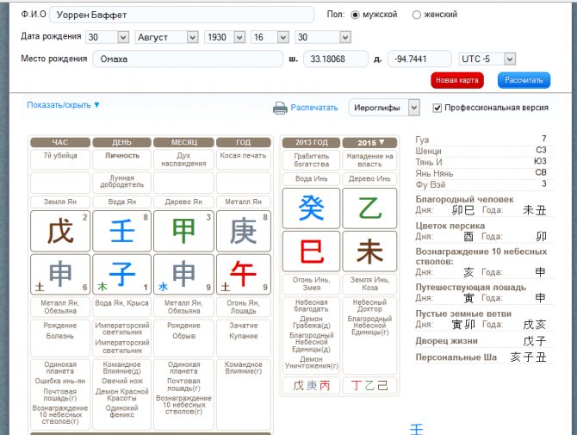577x435 pixels.
Task: Click the Место рождения field with Омаха
Action: click(188, 59)
